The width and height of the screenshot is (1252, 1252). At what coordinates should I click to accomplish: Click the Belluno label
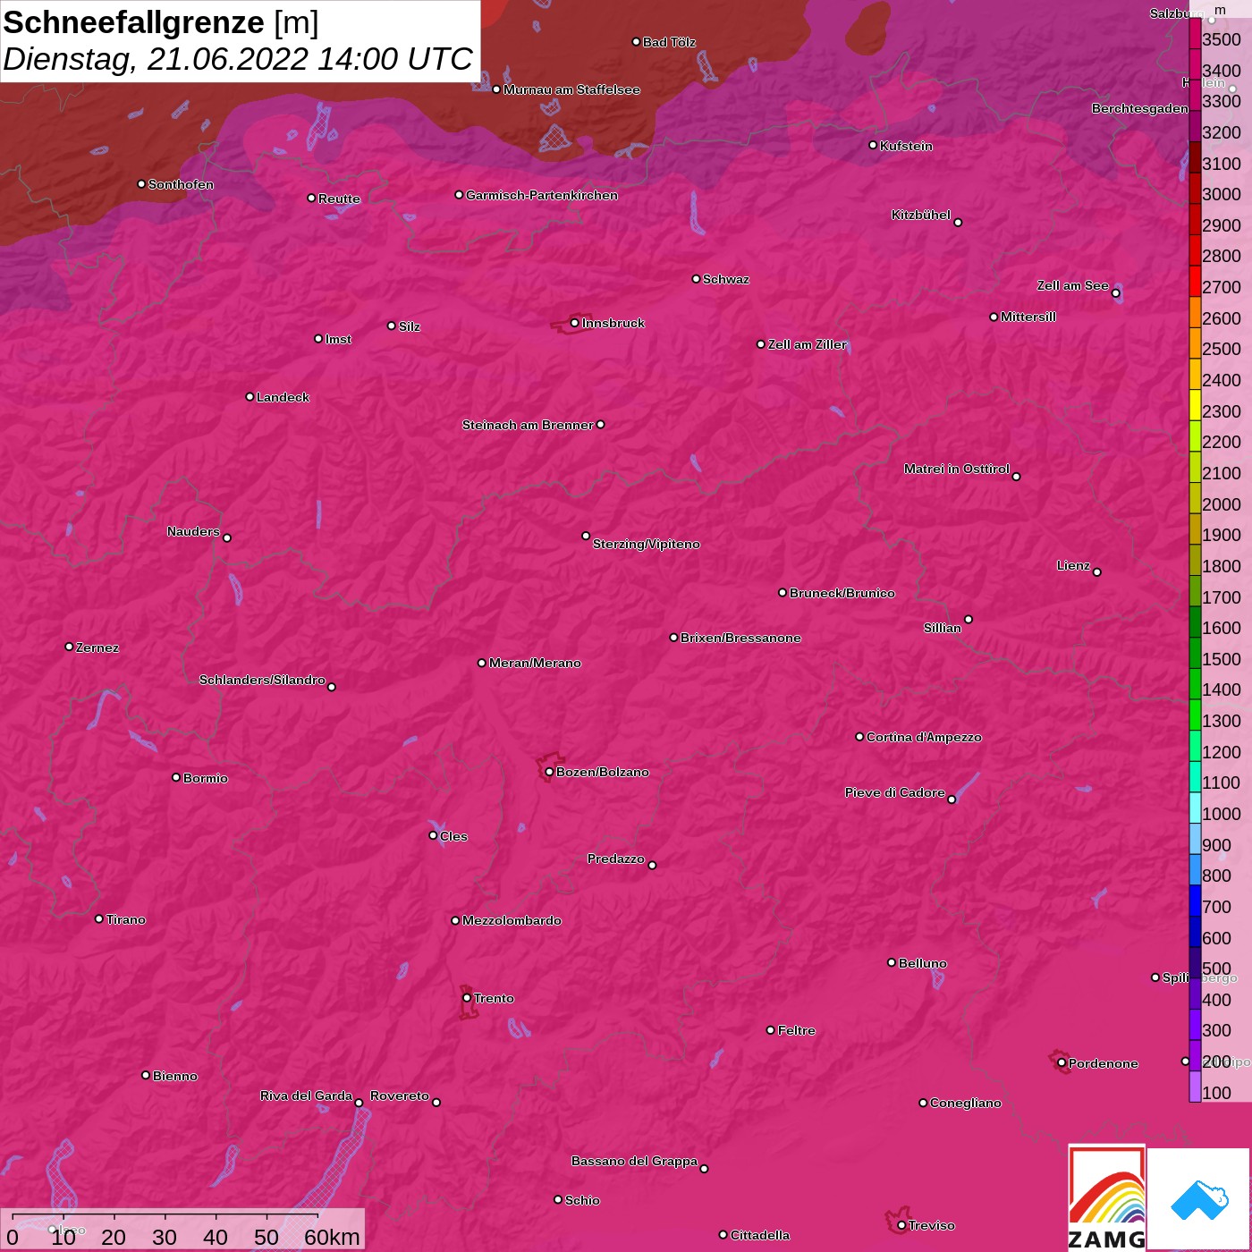click(922, 963)
